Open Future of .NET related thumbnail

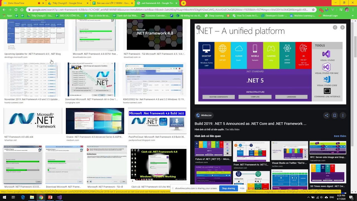[x=213, y=149]
